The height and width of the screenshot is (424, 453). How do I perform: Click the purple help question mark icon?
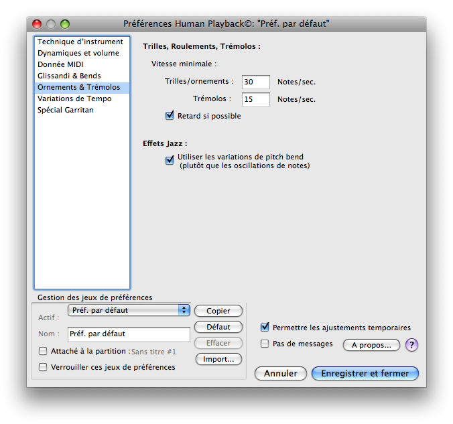click(x=412, y=345)
